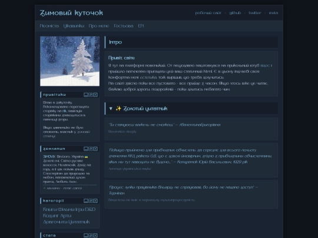The image size is (318, 238).
Task: Select the quote card attributed to Термінал
Action: click(191, 194)
